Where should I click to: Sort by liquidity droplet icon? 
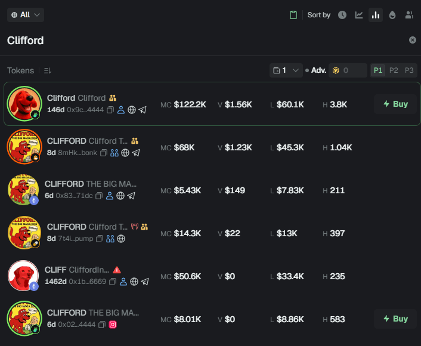click(x=392, y=15)
